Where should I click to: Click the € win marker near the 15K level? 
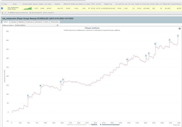pos(41,86)
